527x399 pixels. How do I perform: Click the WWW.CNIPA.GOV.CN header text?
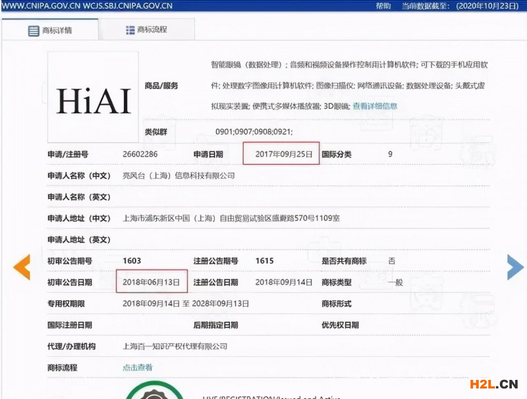coord(42,6)
